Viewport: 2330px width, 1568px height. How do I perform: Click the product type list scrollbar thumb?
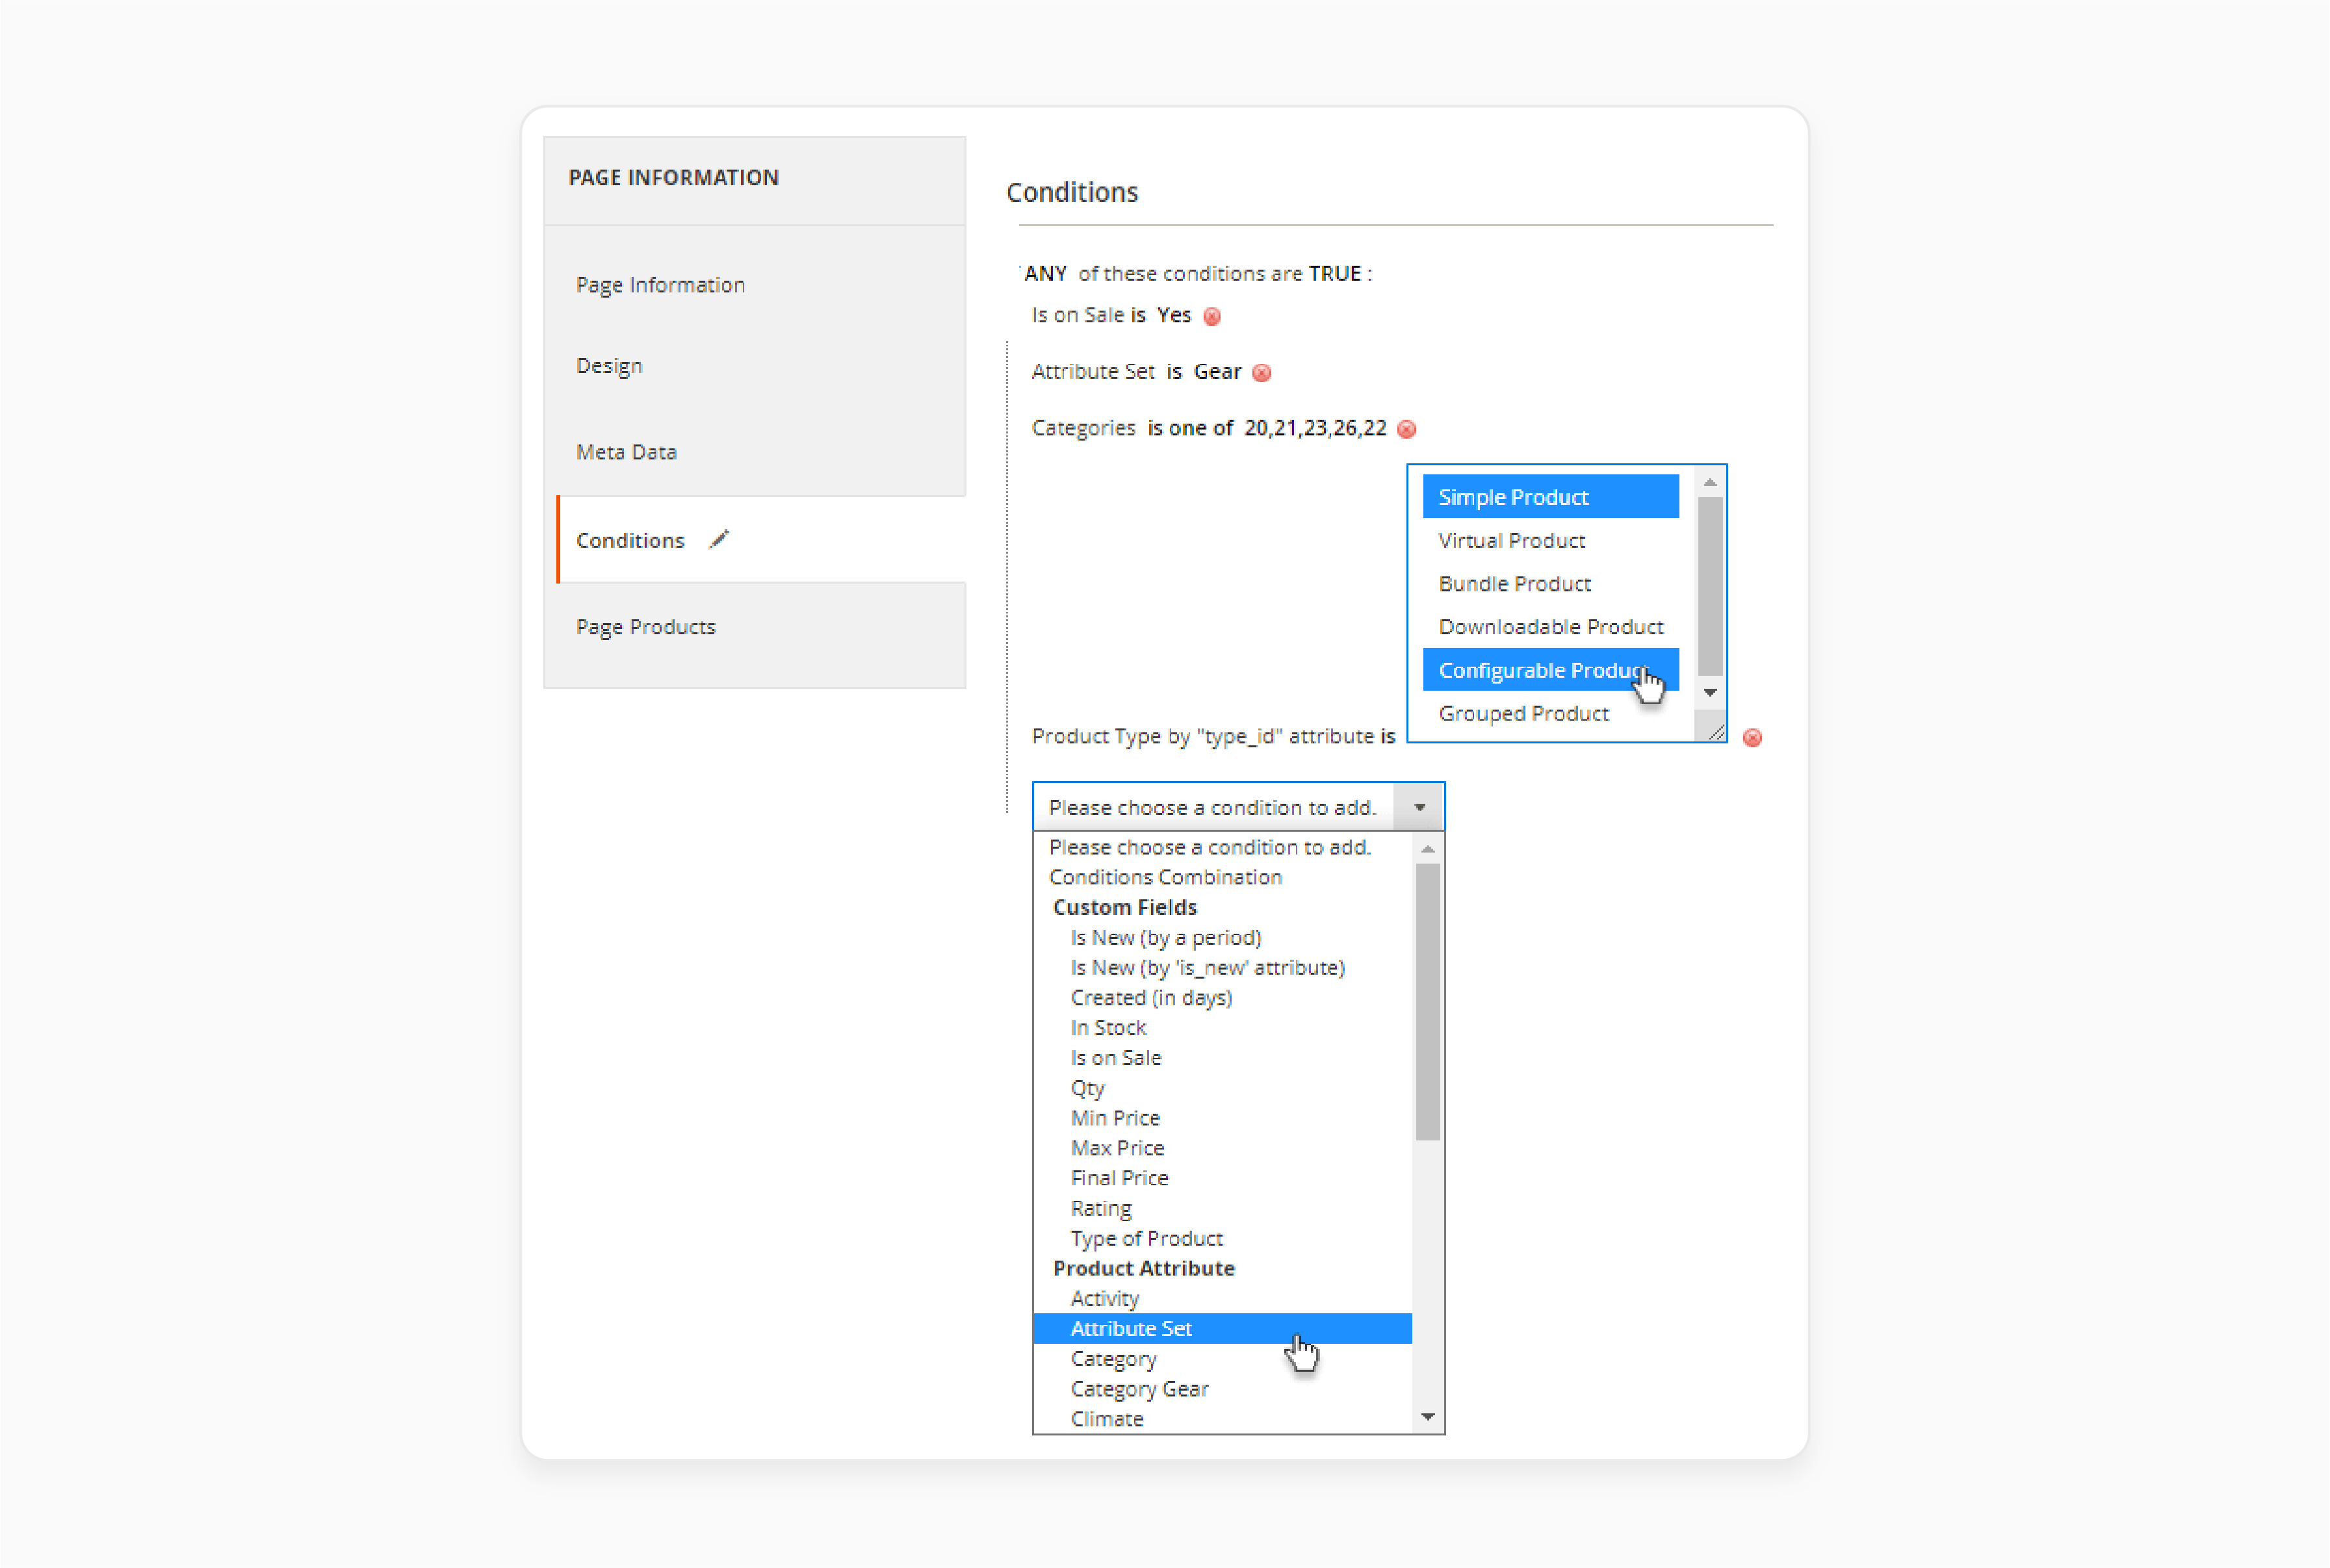pos(1710,586)
